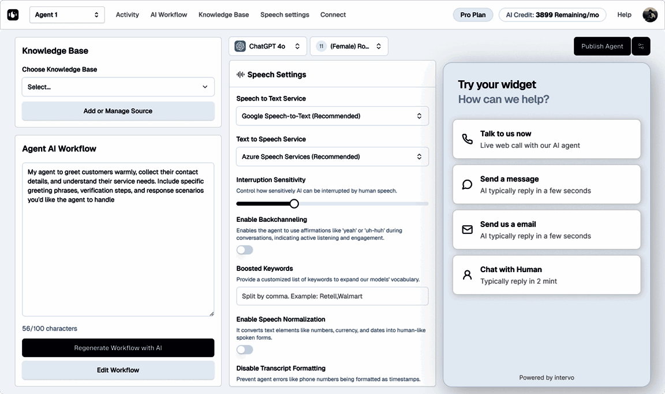Click the Interruption Sensitivity slider handle
This screenshot has height=394, width=665.
pos(294,203)
